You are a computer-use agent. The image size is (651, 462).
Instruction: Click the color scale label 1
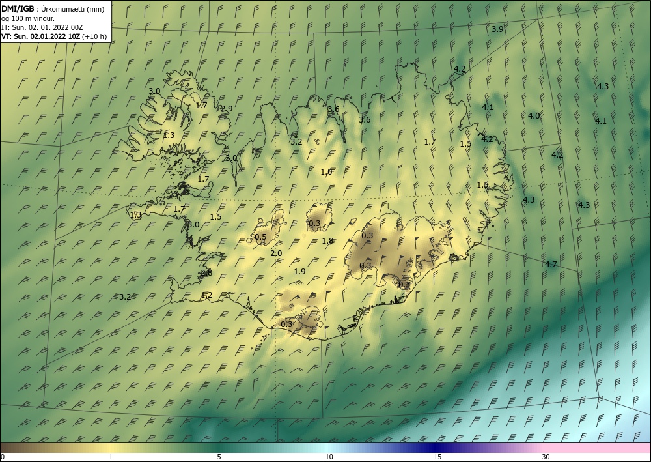[x=111, y=457]
